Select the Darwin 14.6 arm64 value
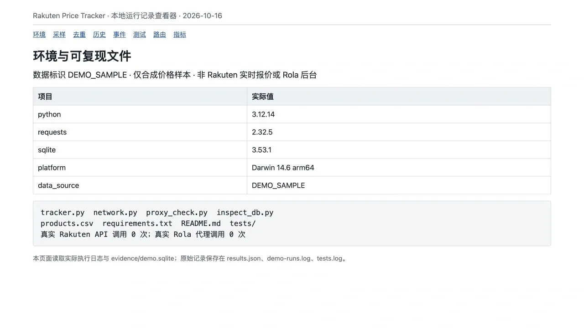This screenshot has width=584, height=328. pos(283,168)
